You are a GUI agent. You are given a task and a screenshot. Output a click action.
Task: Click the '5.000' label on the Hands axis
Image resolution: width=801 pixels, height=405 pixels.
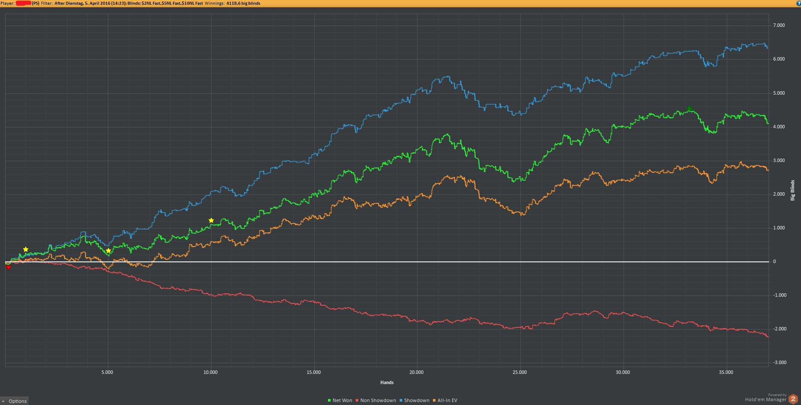[x=107, y=372]
